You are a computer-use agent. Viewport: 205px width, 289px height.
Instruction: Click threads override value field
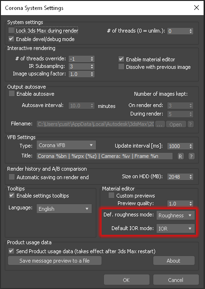pyautogui.click(x=79, y=59)
